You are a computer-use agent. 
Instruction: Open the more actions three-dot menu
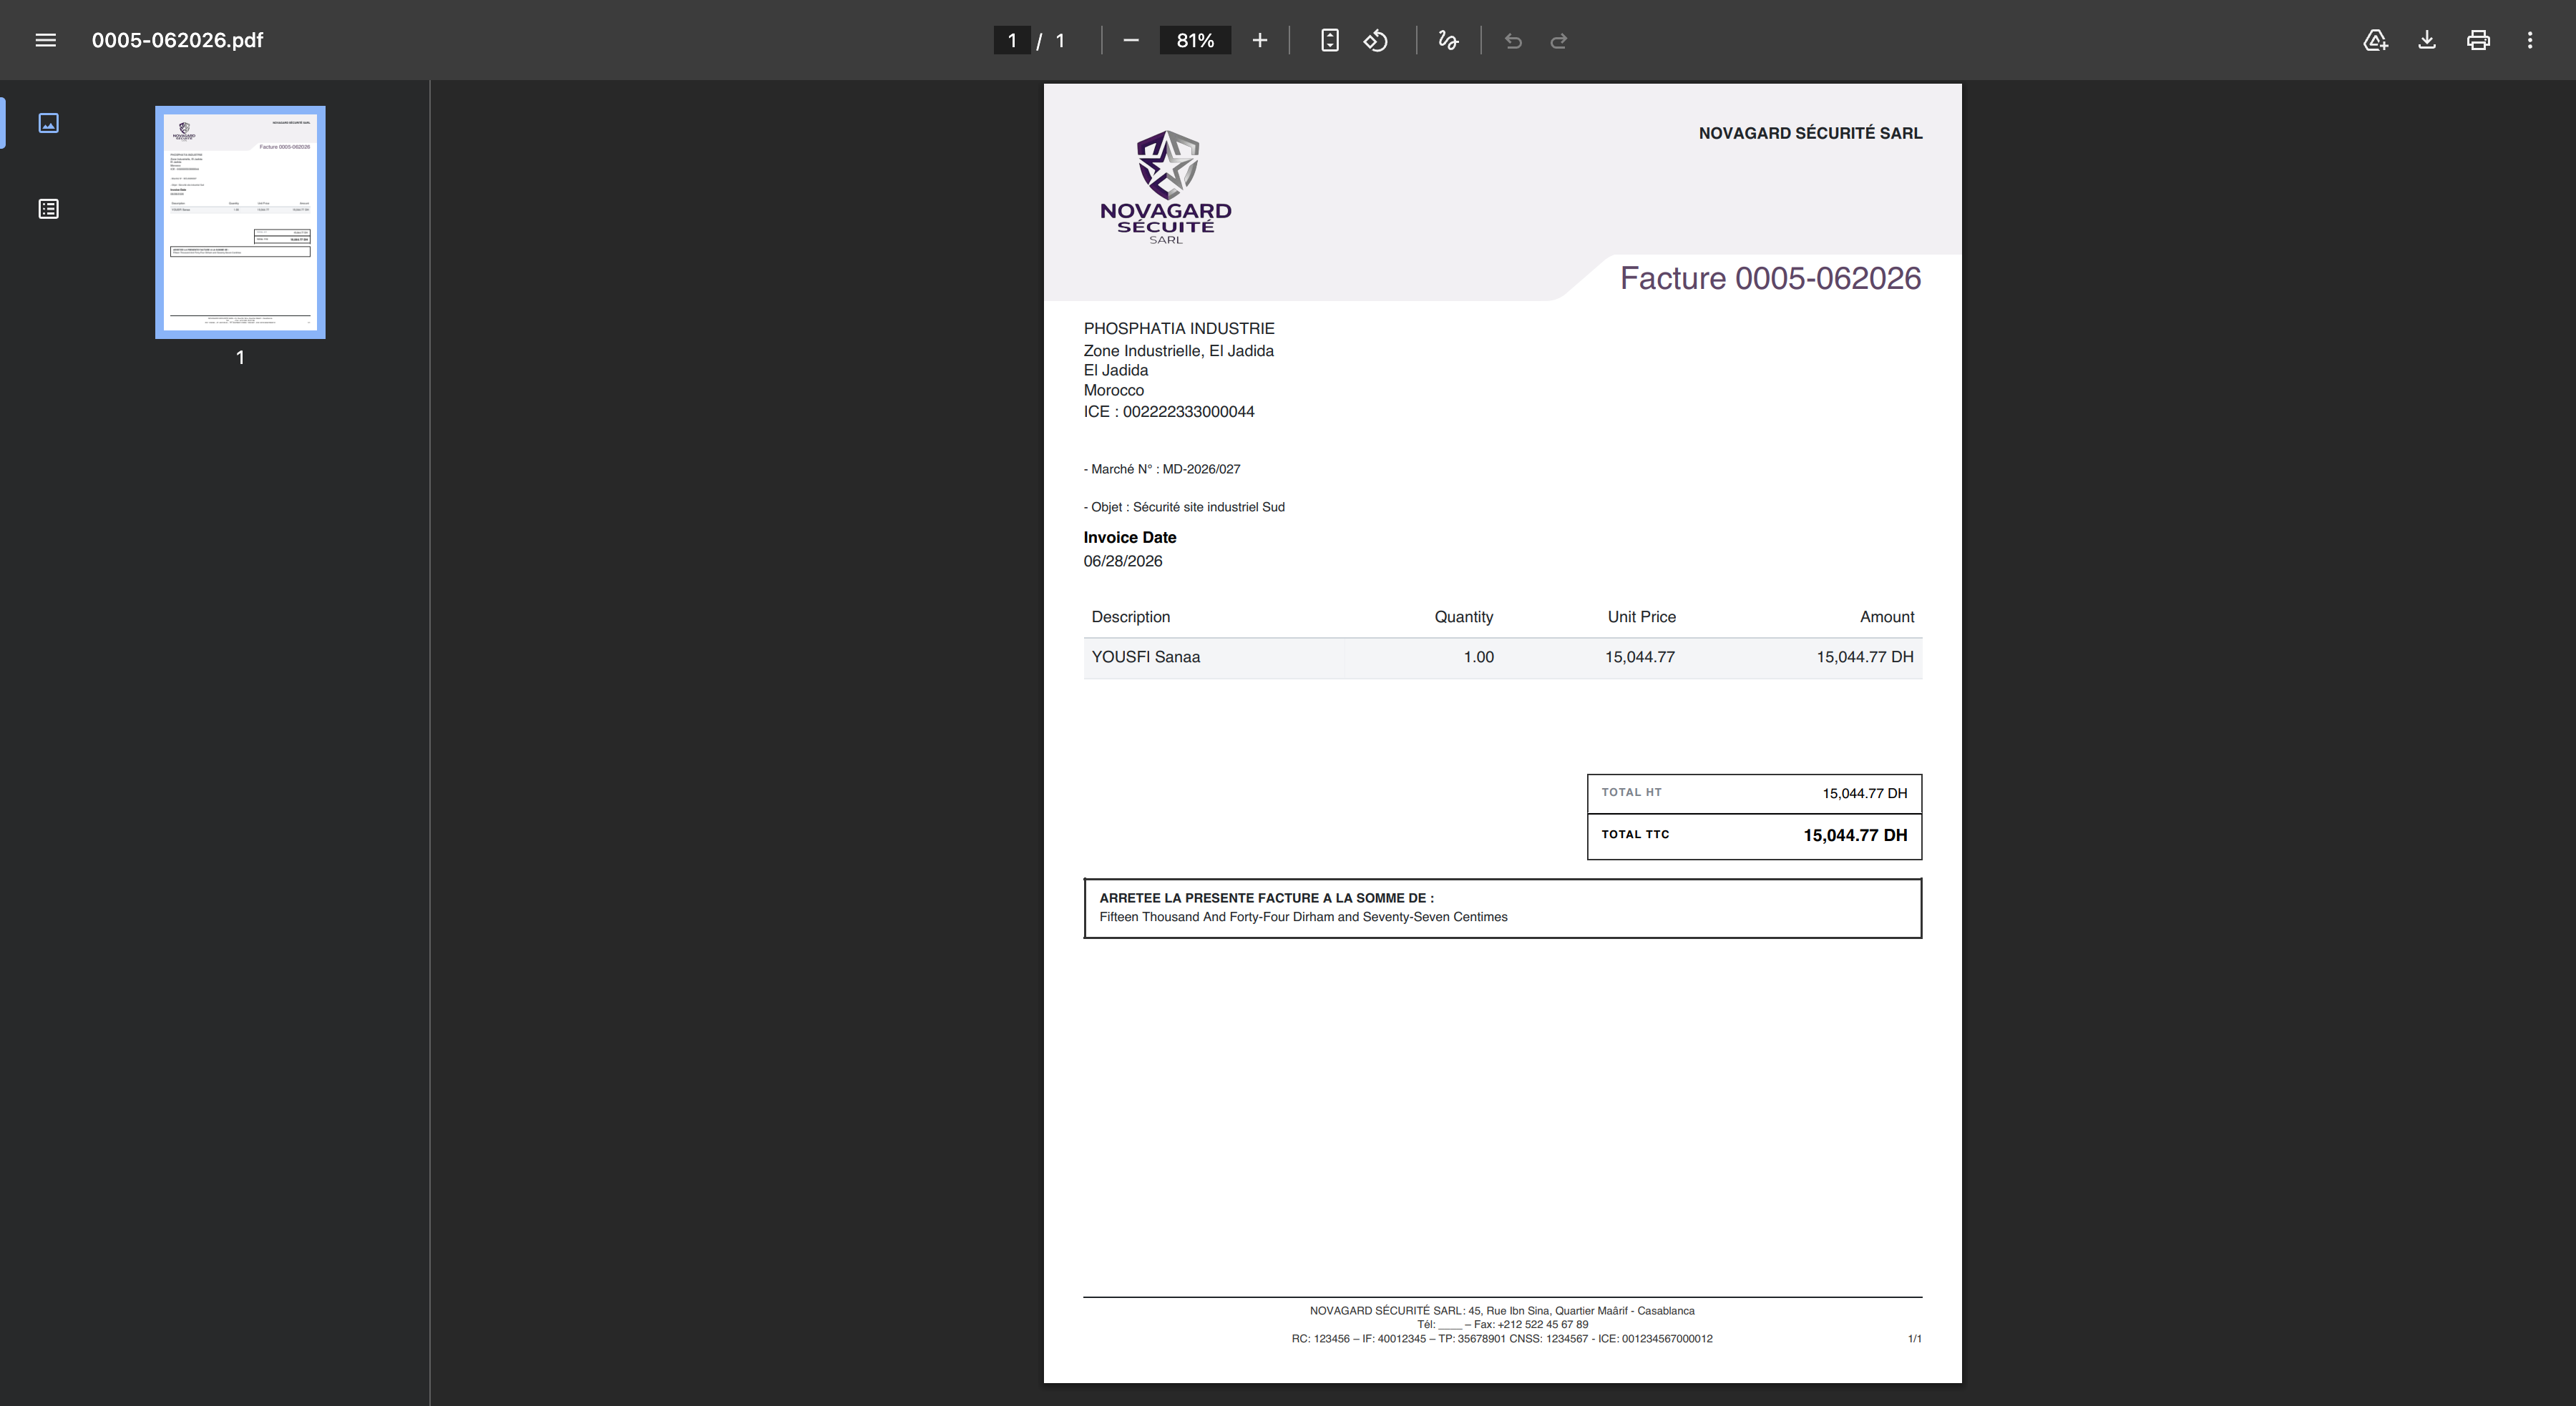pos(2530,40)
